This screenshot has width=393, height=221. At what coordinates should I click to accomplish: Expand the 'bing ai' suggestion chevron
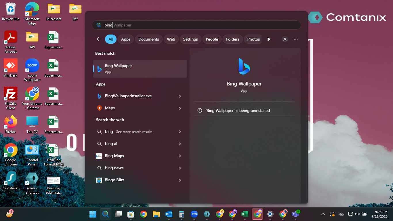pos(180,144)
